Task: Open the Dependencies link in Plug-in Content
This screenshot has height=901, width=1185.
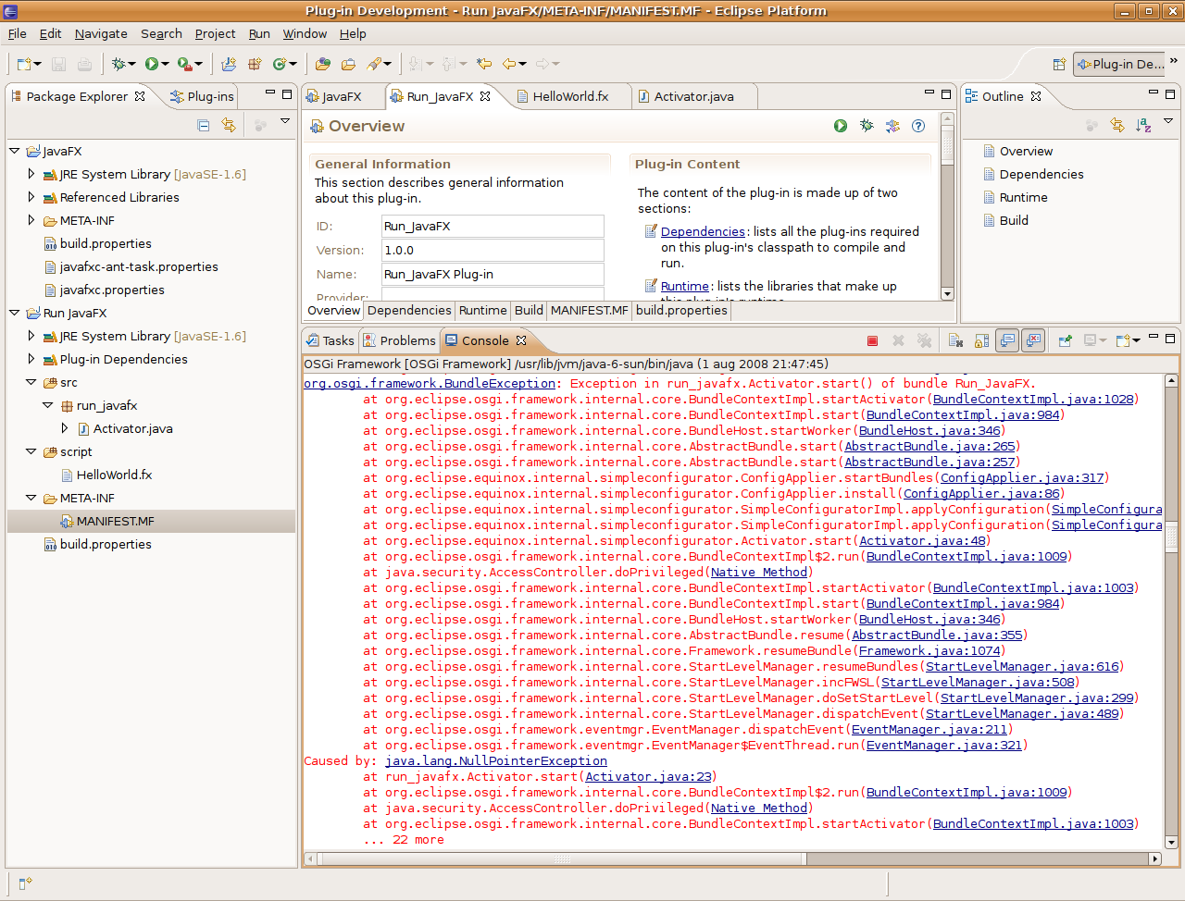Action: pos(703,232)
